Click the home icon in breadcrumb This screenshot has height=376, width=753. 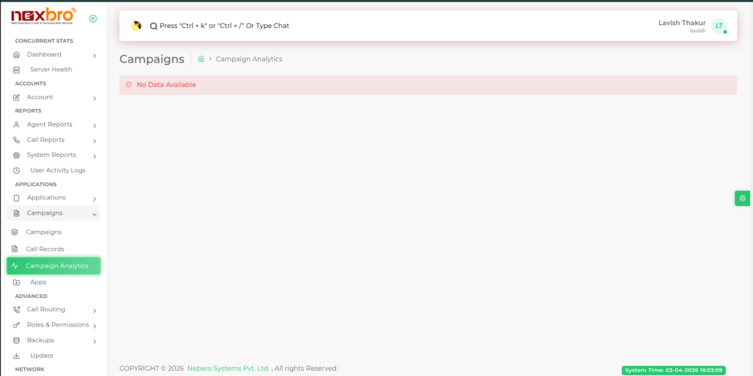tap(201, 59)
